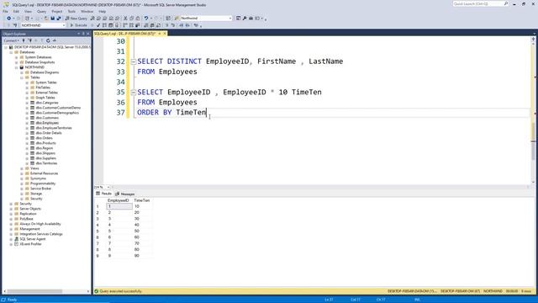
Task: Click the Query executed successfully status text
Action: [x=120, y=291]
